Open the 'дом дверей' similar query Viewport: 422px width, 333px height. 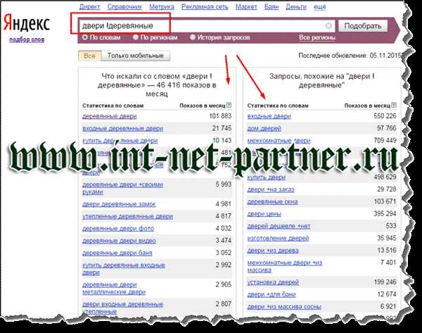264,129
